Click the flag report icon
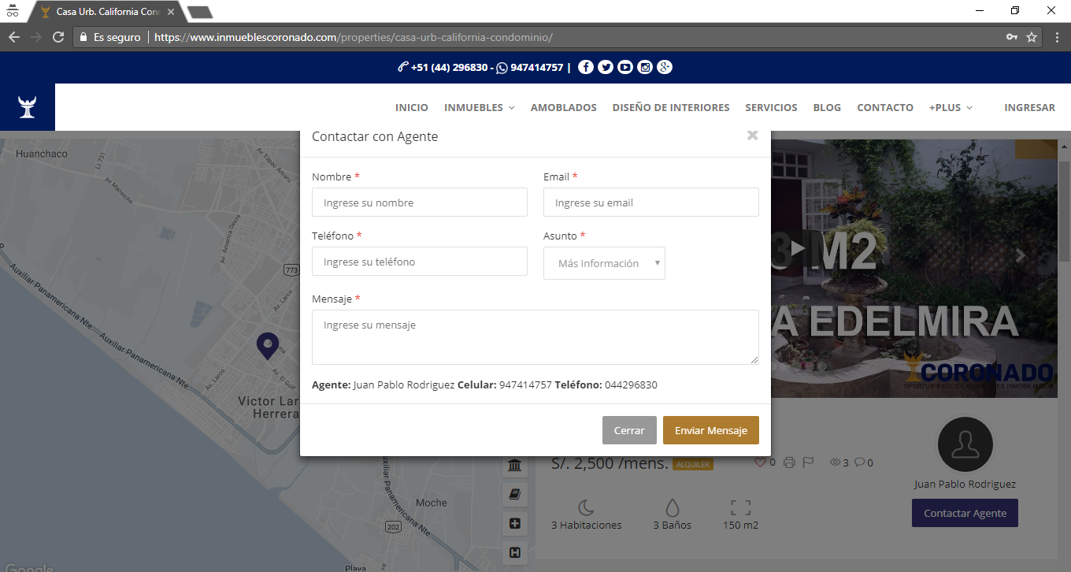Image resolution: width=1071 pixels, height=572 pixels. [808, 462]
